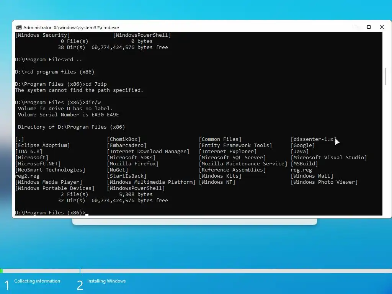Minimize the cmd.exe window
The width and height of the screenshot is (392, 294).
(356, 27)
